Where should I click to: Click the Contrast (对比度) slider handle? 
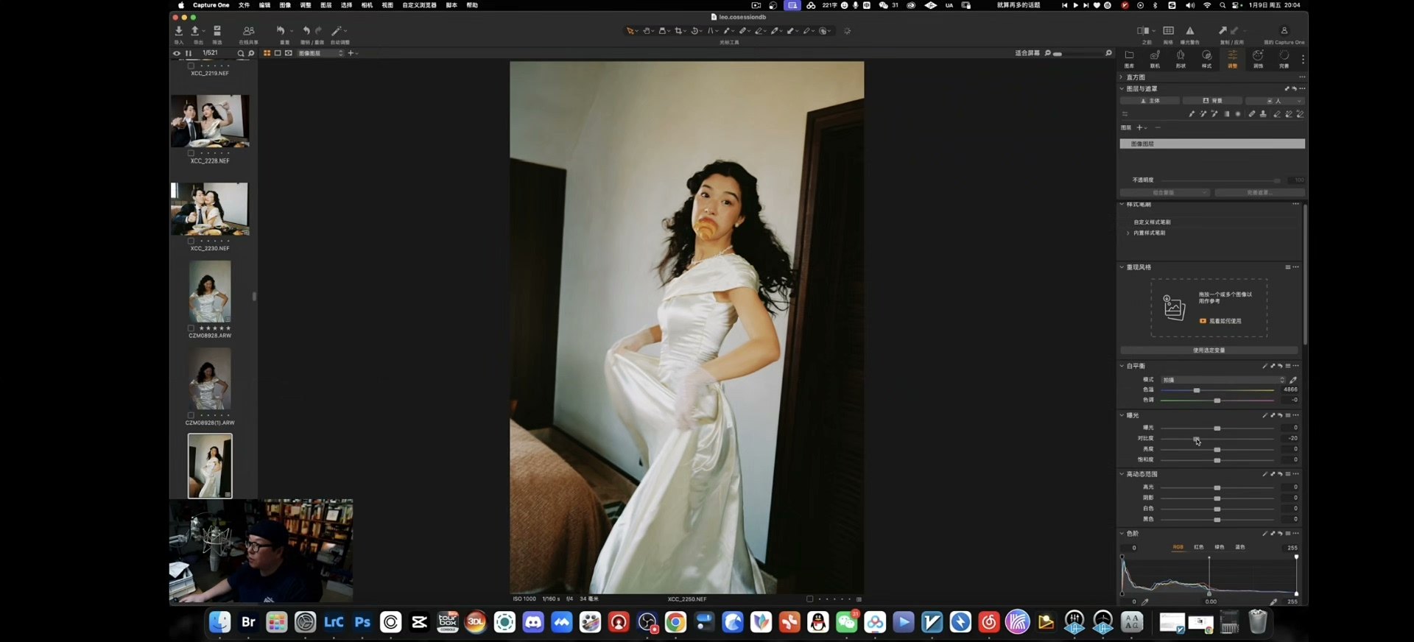1196,439
